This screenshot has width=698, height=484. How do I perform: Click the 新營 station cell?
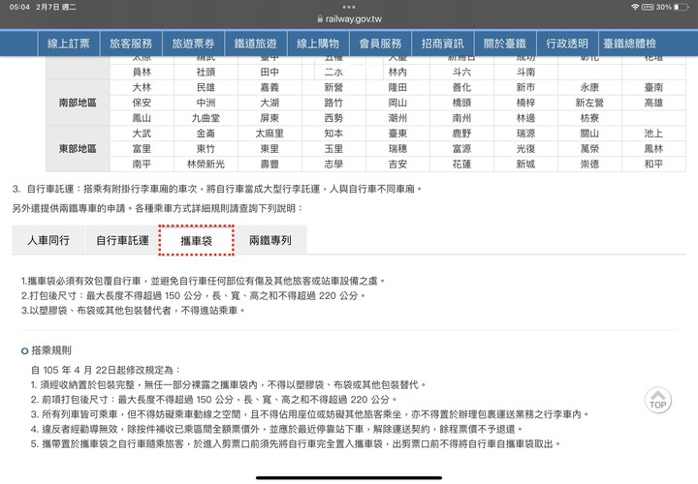[x=333, y=87]
